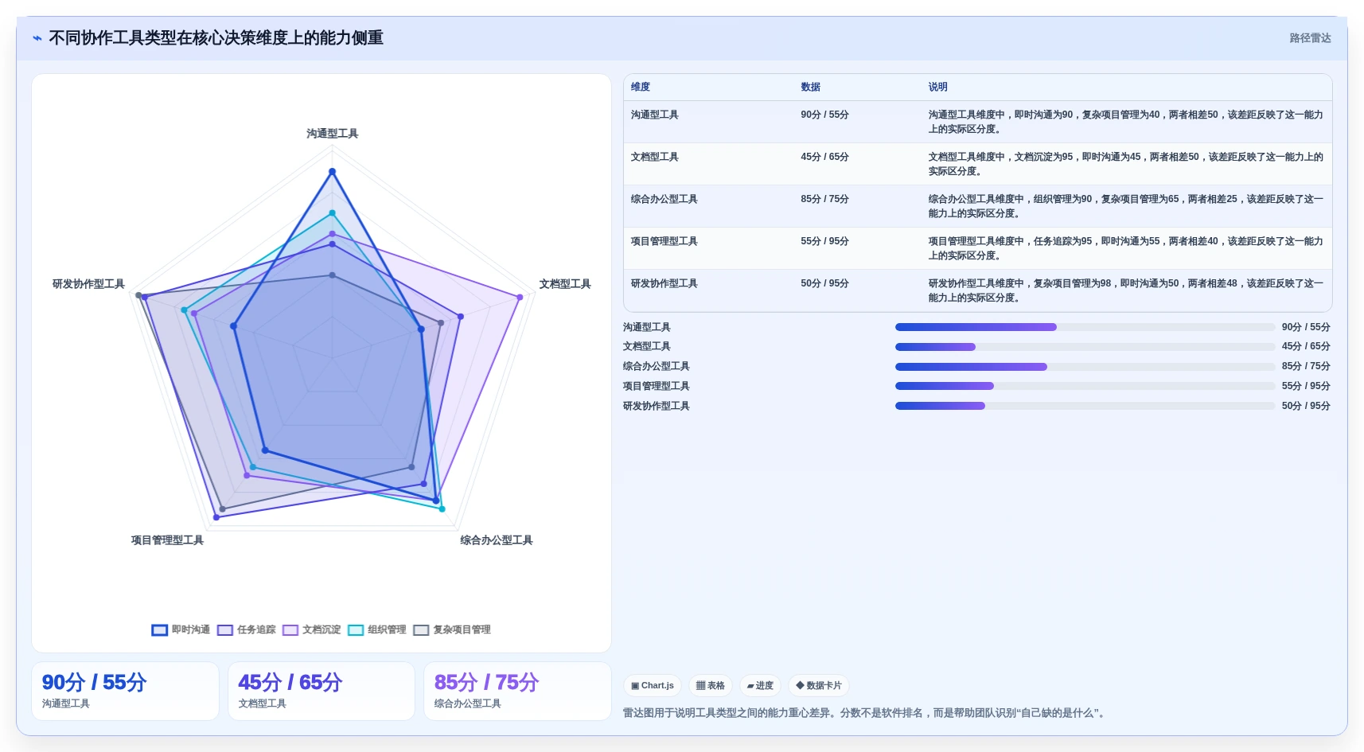Toggle the 即时沟通 legend swatch

(160, 630)
